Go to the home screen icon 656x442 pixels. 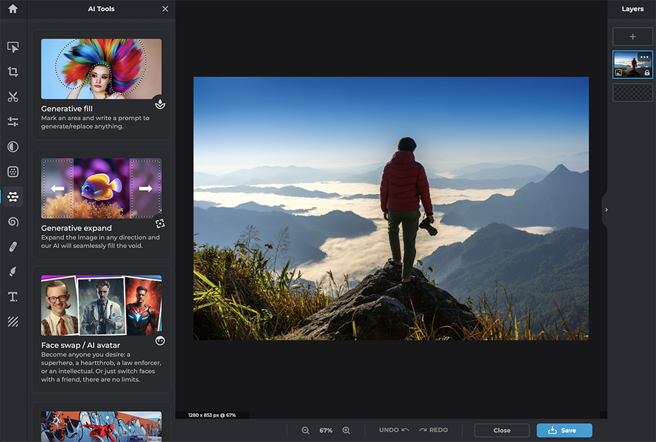13,9
